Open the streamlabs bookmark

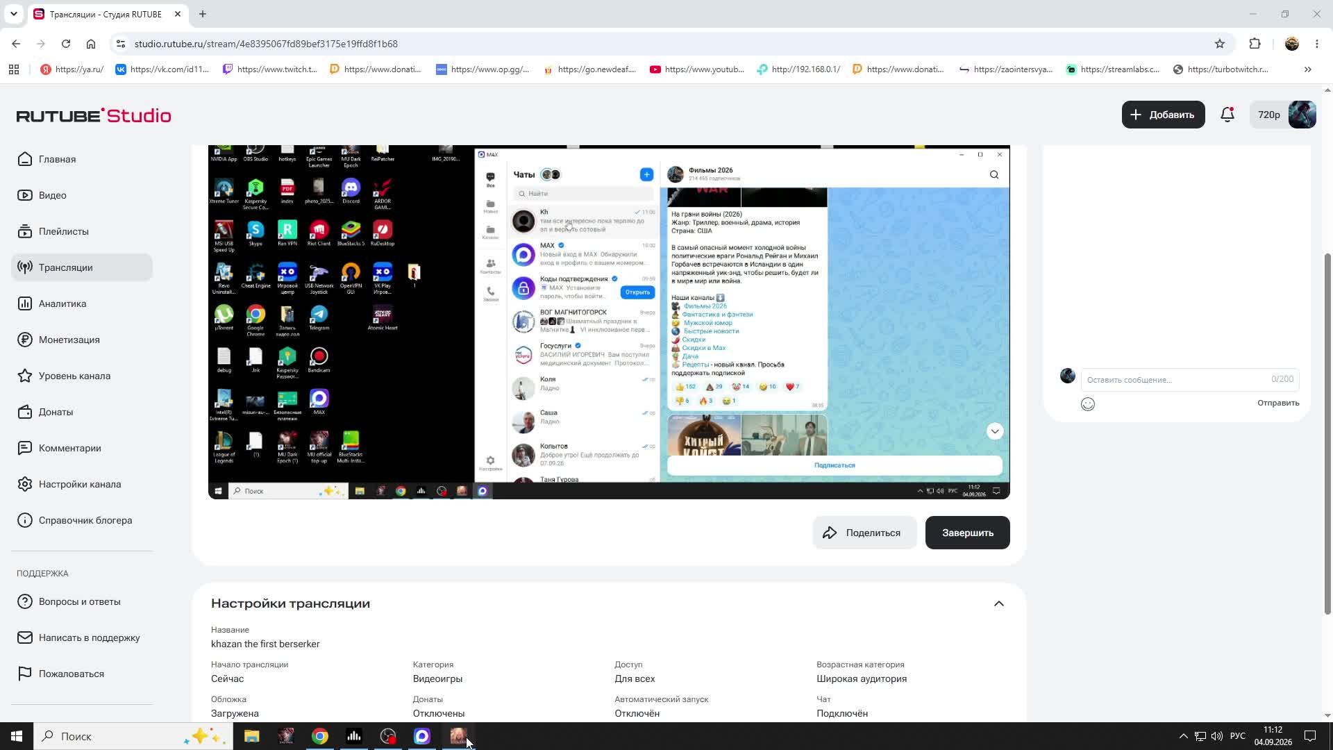[1113, 69]
